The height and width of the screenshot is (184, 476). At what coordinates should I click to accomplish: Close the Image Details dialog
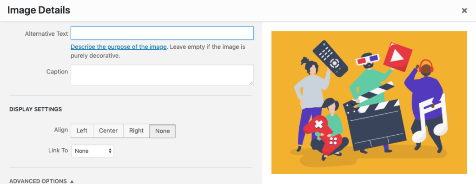pyautogui.click(x=464, y=11)
